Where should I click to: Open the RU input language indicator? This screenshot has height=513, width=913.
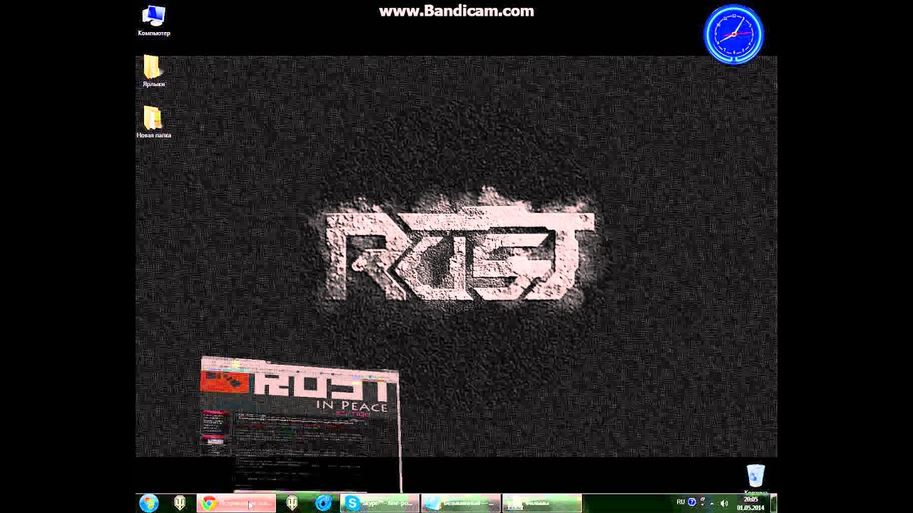pyautogui.click(x=680, y=502)
